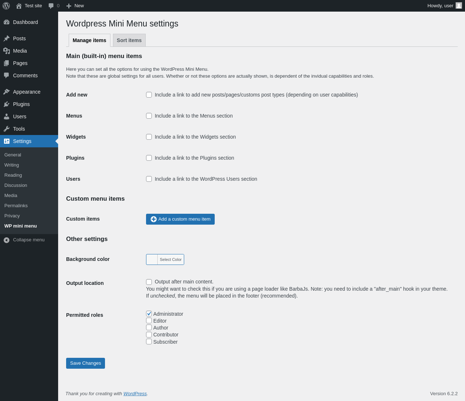The height and width of the screenshot is (401, 465).
Task: Click the Test site home icon
Action: click(x=19, y=6)
